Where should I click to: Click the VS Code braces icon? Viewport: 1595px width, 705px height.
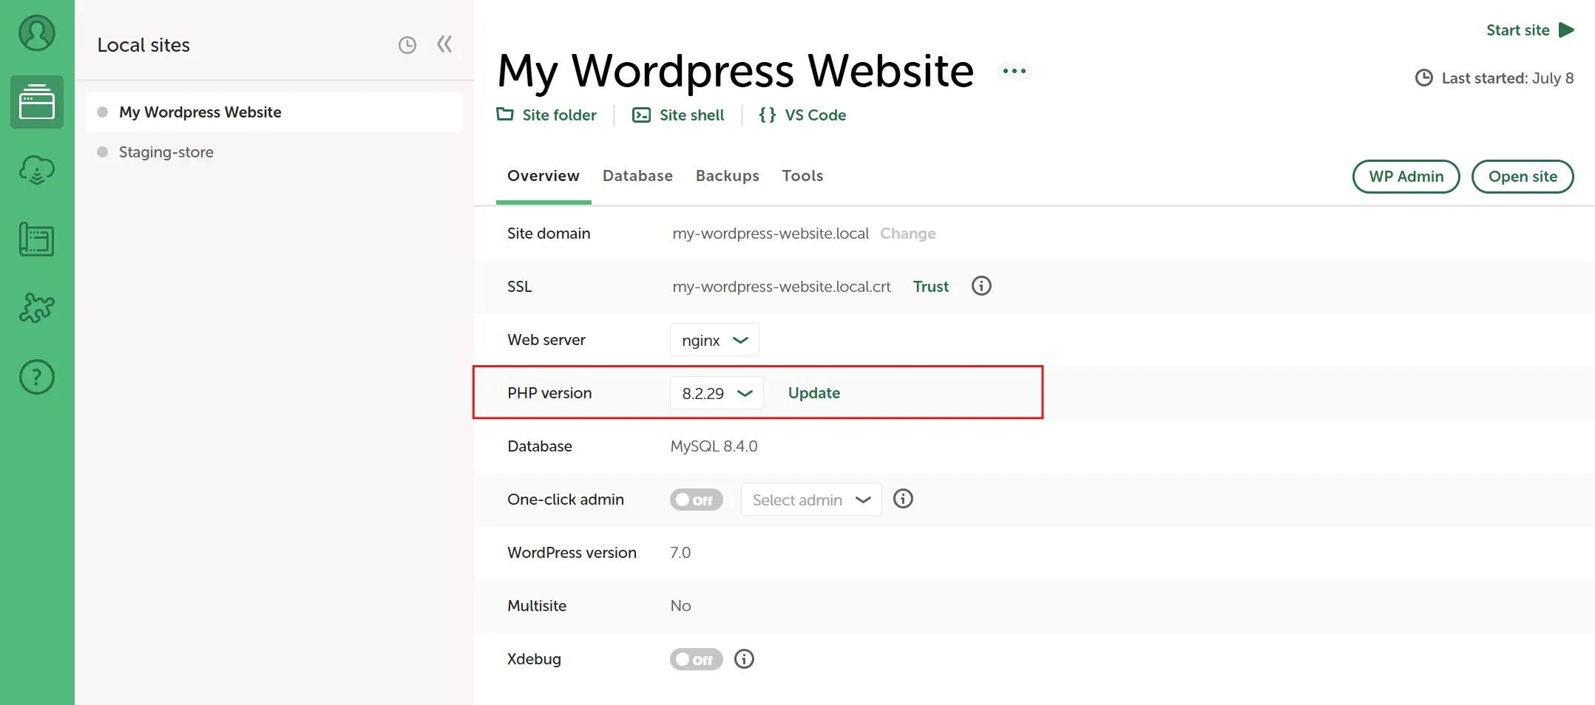(x=768, y=115)
